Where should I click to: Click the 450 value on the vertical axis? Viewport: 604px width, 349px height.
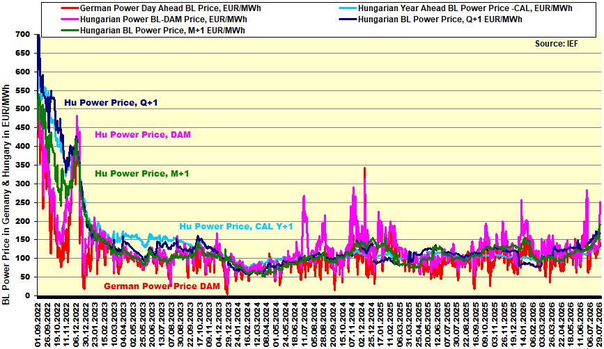click(23, 128)
